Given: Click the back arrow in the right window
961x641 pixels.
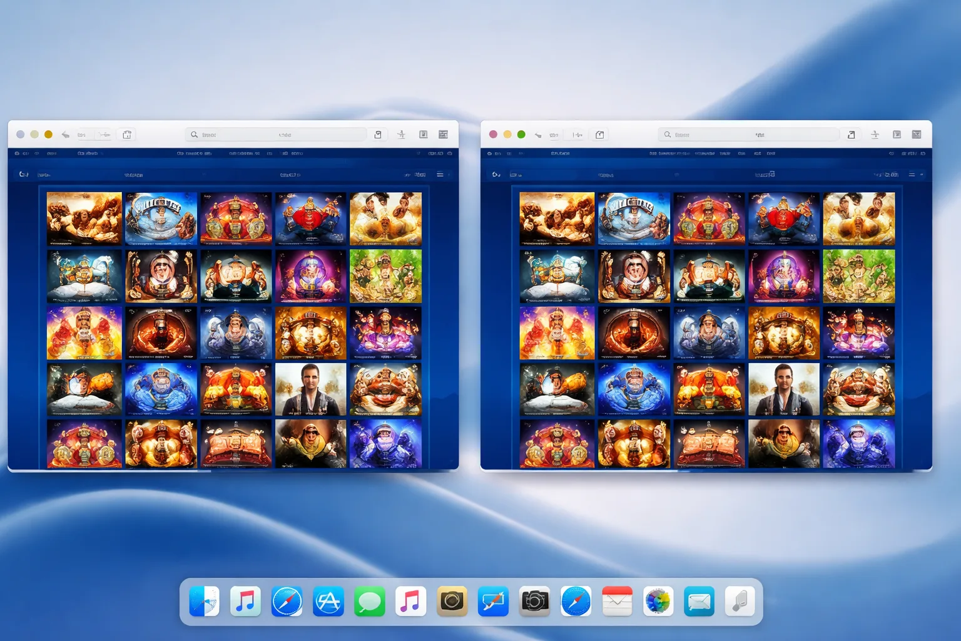Looking at the screenshot, I should (537, 135).
